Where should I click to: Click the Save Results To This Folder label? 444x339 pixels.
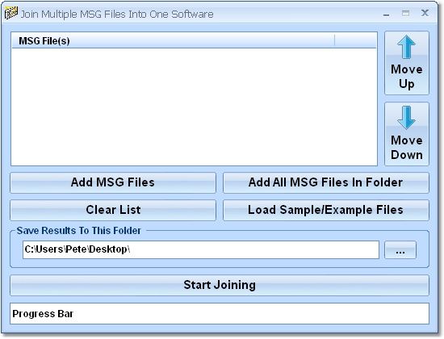[79, 231]
